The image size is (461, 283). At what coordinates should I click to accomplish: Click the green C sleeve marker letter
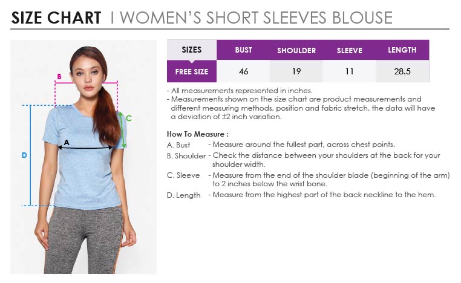coord(128,118)
